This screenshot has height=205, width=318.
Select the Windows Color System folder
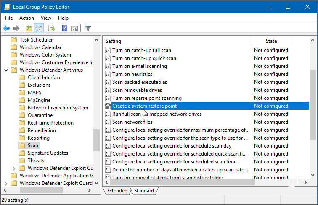coord(45,55)
